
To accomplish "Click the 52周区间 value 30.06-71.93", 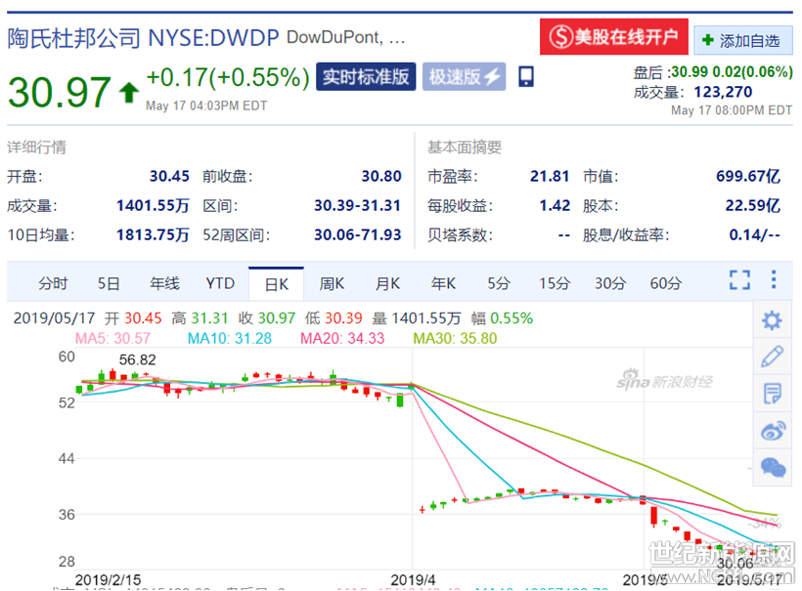I will point(358,235).
